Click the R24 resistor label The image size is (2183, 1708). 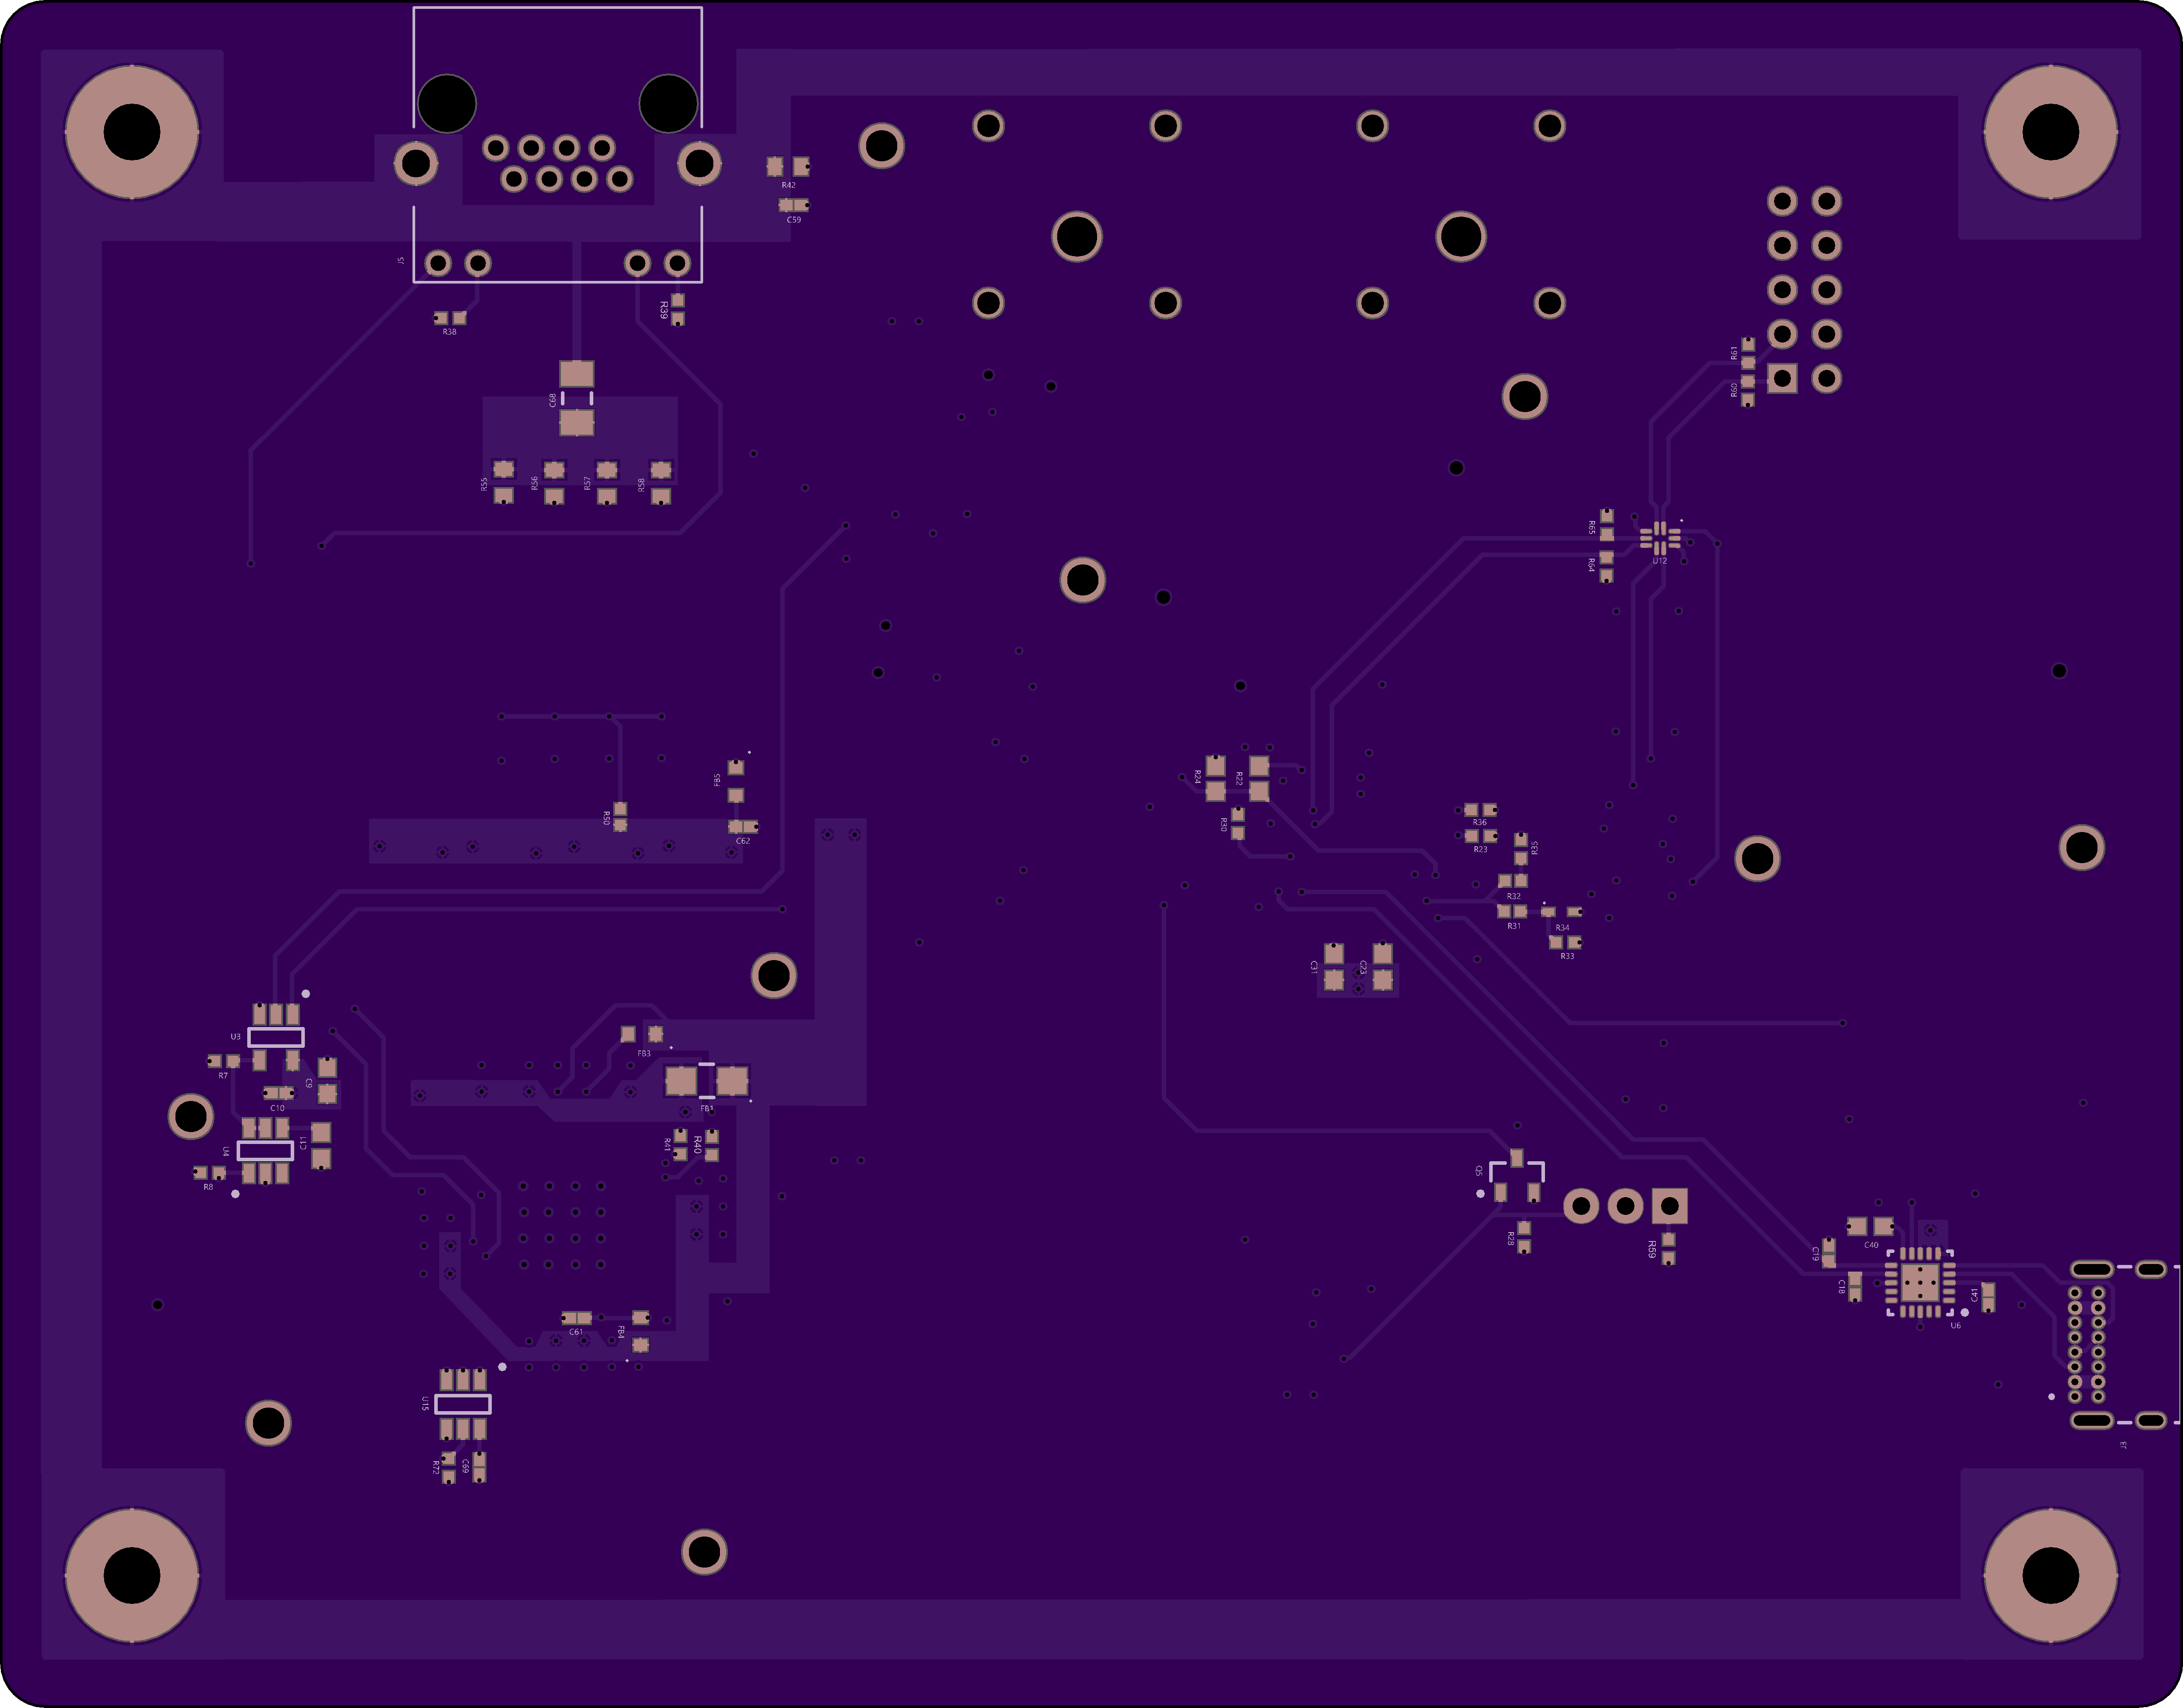(x=1198, y=776)
